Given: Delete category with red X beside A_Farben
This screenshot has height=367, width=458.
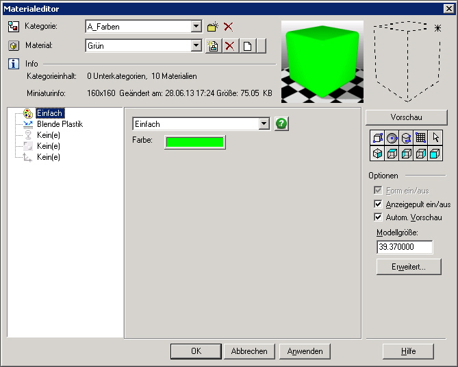Looking at the screenshot, I should tap(229, 27).
